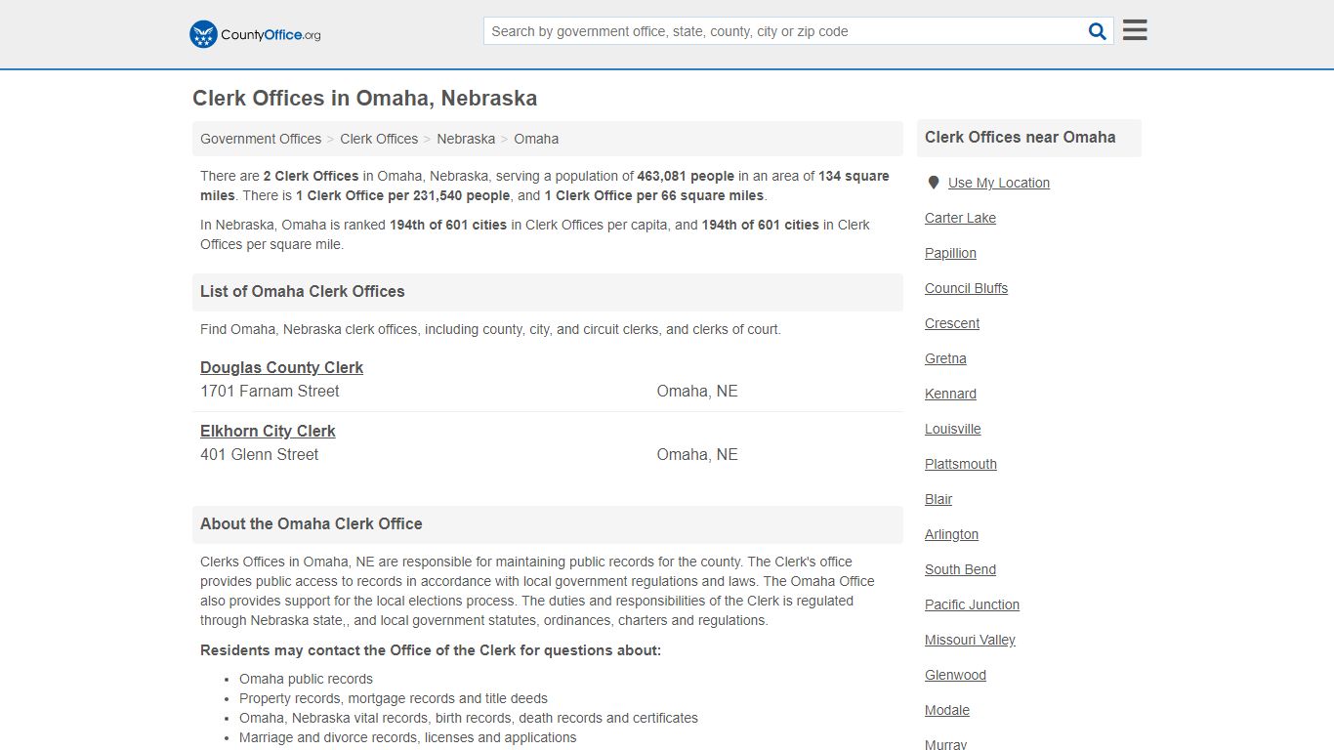Click the Omaha public records bullet

[306, 679]
